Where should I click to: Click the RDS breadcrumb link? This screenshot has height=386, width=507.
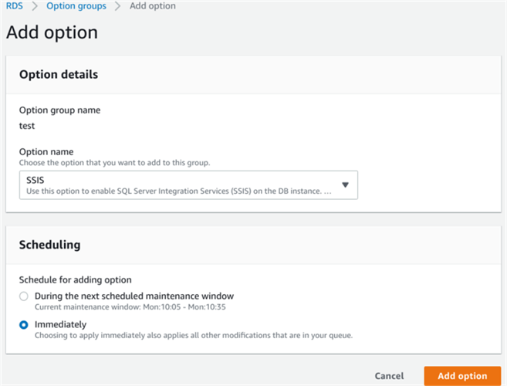tap(14, 6)
